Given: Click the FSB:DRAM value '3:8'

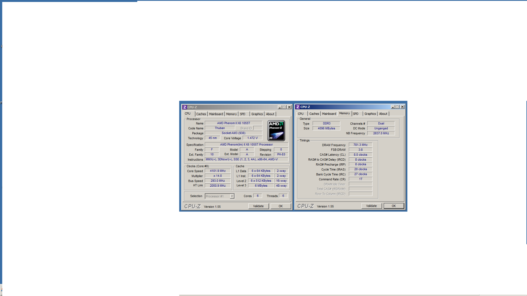Looking at the screenshot, I should [360, 150].
